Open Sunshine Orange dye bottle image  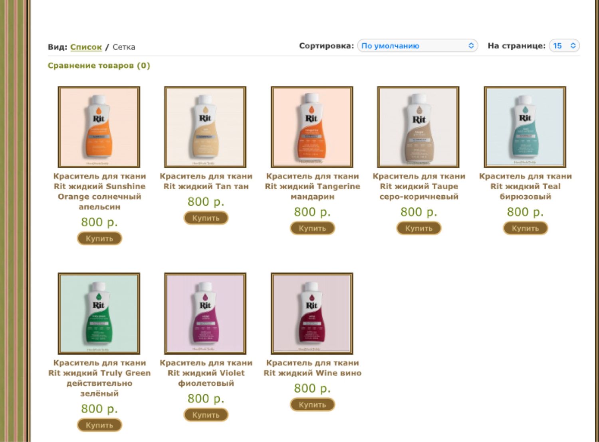coord(99,127)
